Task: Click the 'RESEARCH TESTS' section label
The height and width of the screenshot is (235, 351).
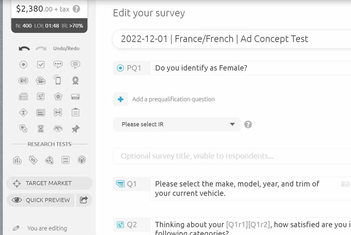Action: 50,144
